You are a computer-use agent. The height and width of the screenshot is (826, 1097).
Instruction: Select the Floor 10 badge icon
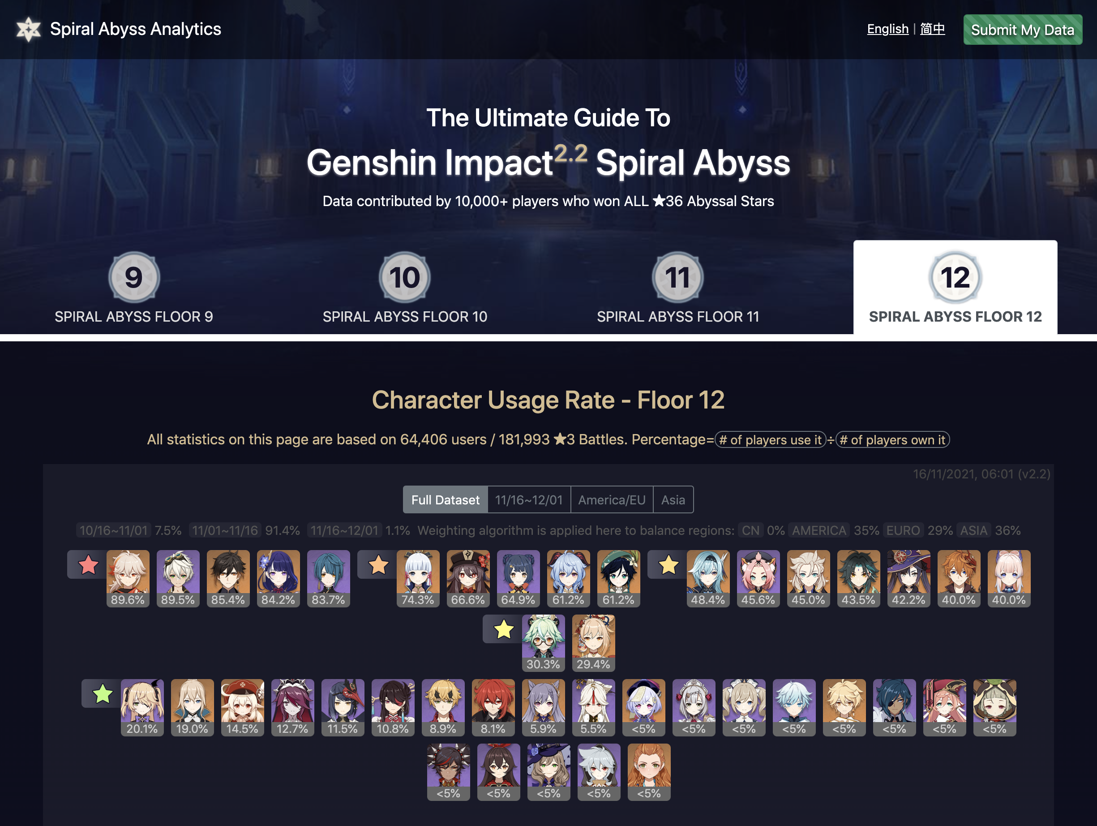click(x=405, y=277)
